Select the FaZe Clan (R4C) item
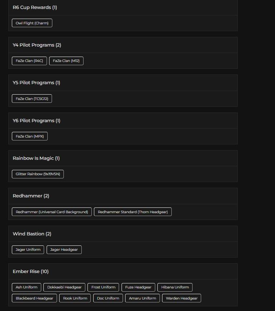Image resolution: width=275 pixels, height=311 pixels. [x=29, y=61]
